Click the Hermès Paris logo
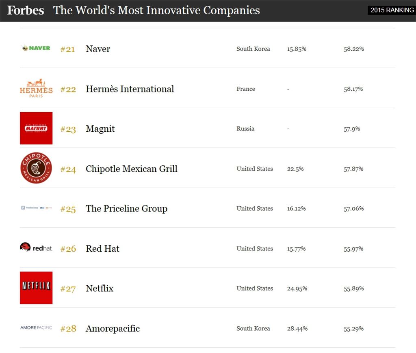The width and height of the screenshot is (416, 353). [36, 88]
